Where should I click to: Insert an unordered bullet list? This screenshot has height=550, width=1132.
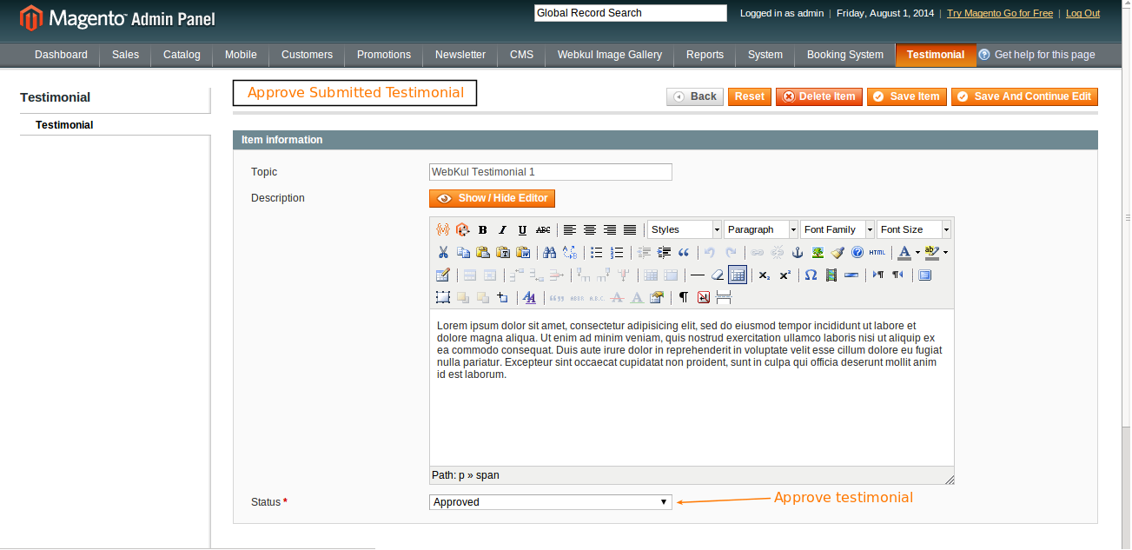(596, 252)
